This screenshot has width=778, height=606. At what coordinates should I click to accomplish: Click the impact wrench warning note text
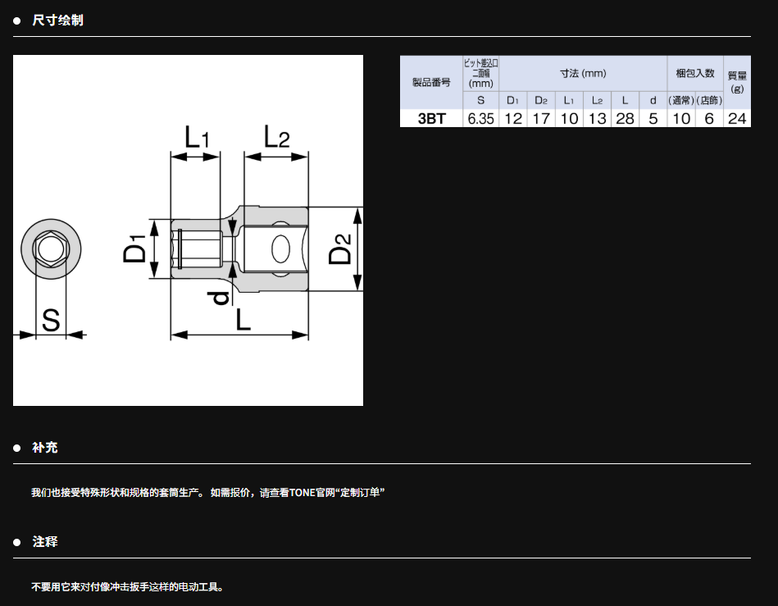127,587
